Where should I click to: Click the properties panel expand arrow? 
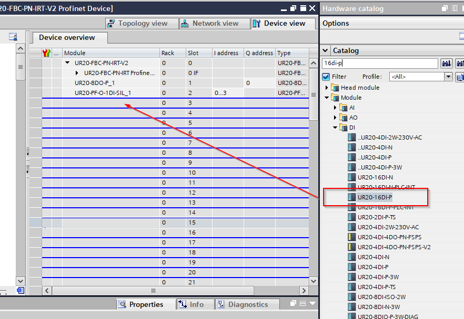(x=312, y=303)
